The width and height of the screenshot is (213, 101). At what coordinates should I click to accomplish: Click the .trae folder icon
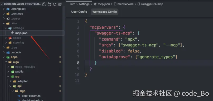tap(8, 47)
